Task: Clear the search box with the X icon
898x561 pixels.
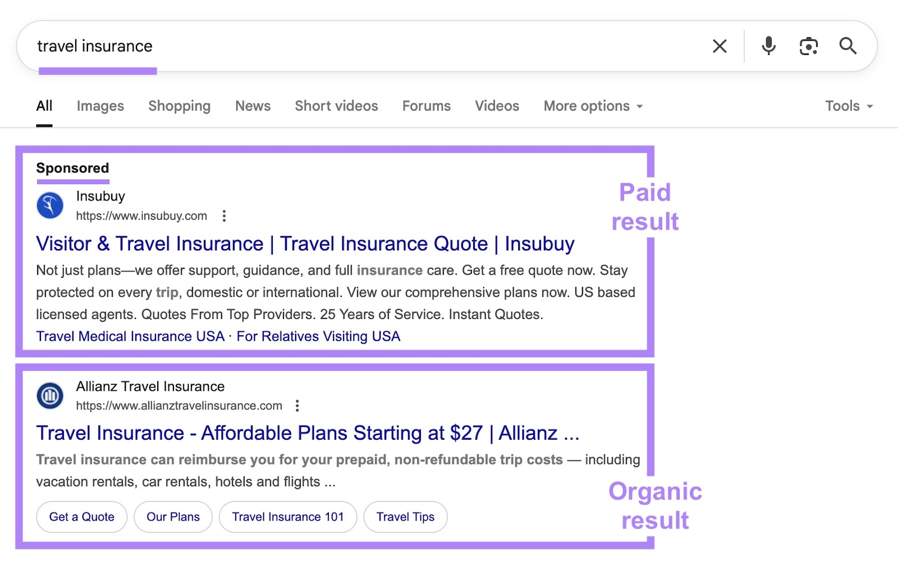Action: coord(720,46)
